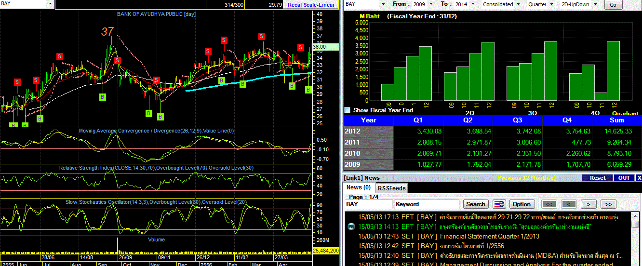
Task: Click the 2,331.50 cell for 2010 Q3
Action: point(518,153)
